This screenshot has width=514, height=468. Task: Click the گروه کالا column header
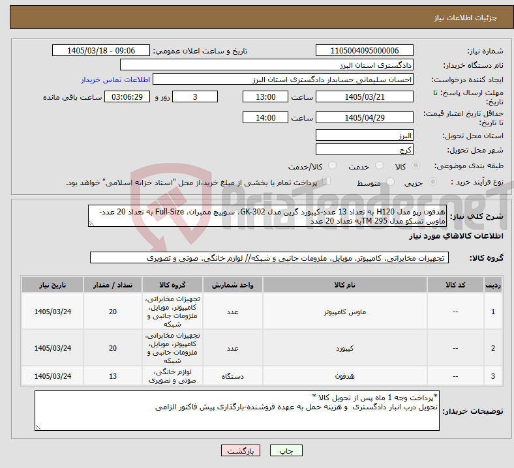click(172, 285)
